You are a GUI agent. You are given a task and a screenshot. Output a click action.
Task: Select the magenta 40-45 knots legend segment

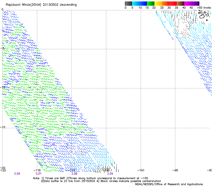click(x=188, y=3)
